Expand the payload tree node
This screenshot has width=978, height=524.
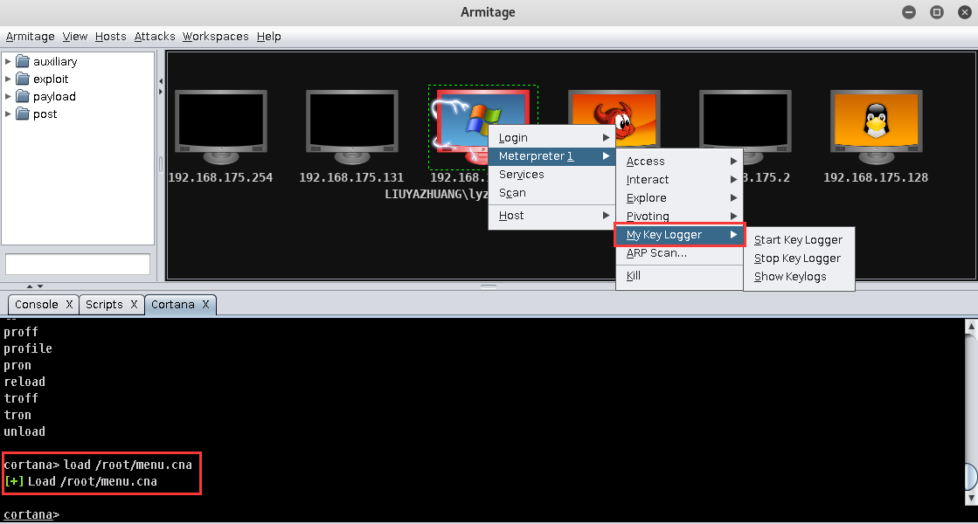[8, 96]
